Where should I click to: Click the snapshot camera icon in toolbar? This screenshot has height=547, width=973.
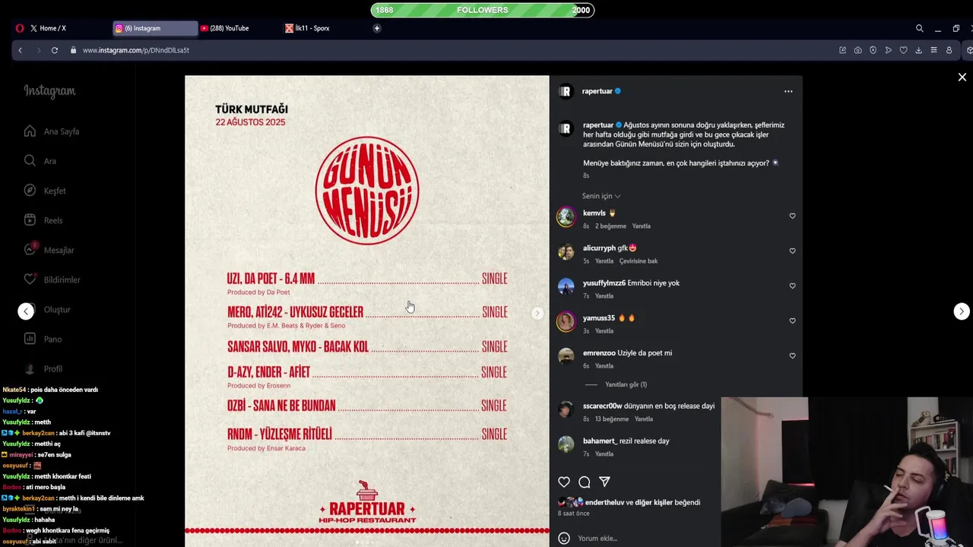857,50
